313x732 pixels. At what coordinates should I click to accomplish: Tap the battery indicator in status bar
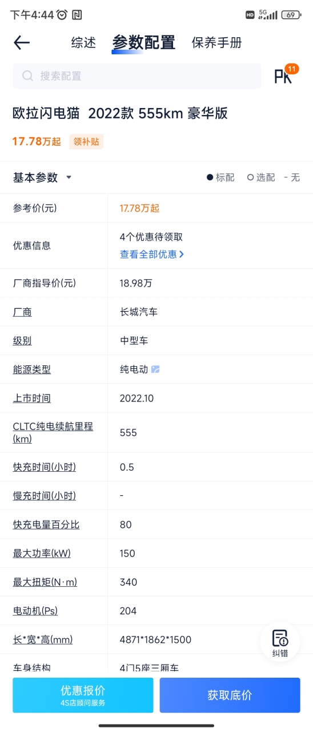(291, 15)
